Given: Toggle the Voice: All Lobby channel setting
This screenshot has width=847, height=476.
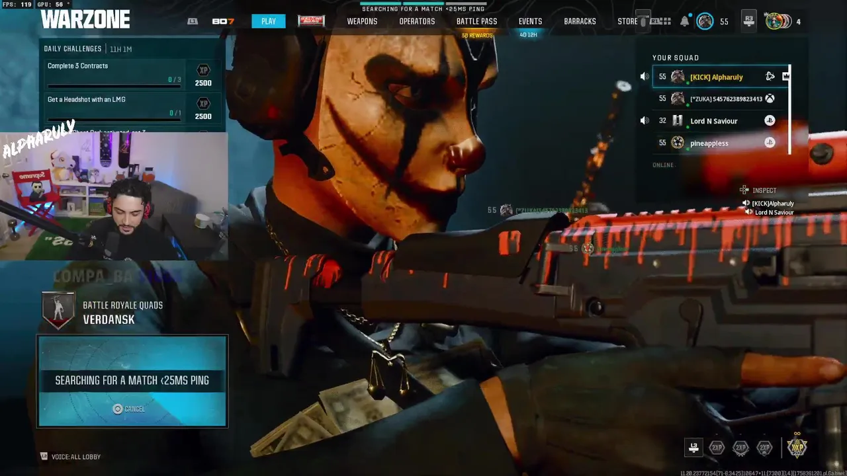Looking at the screenshot, I should 71,457.
